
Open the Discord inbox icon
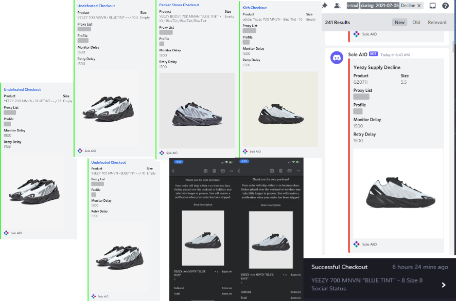pos(432,6)
